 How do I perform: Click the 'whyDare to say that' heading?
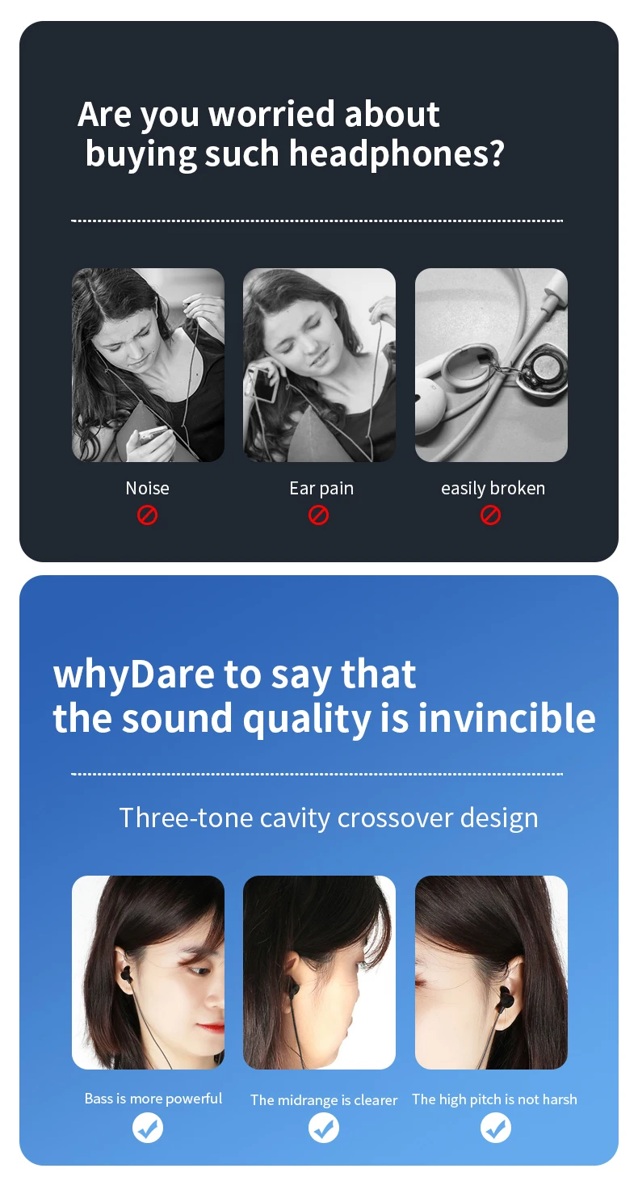click(x=234, y=675)
